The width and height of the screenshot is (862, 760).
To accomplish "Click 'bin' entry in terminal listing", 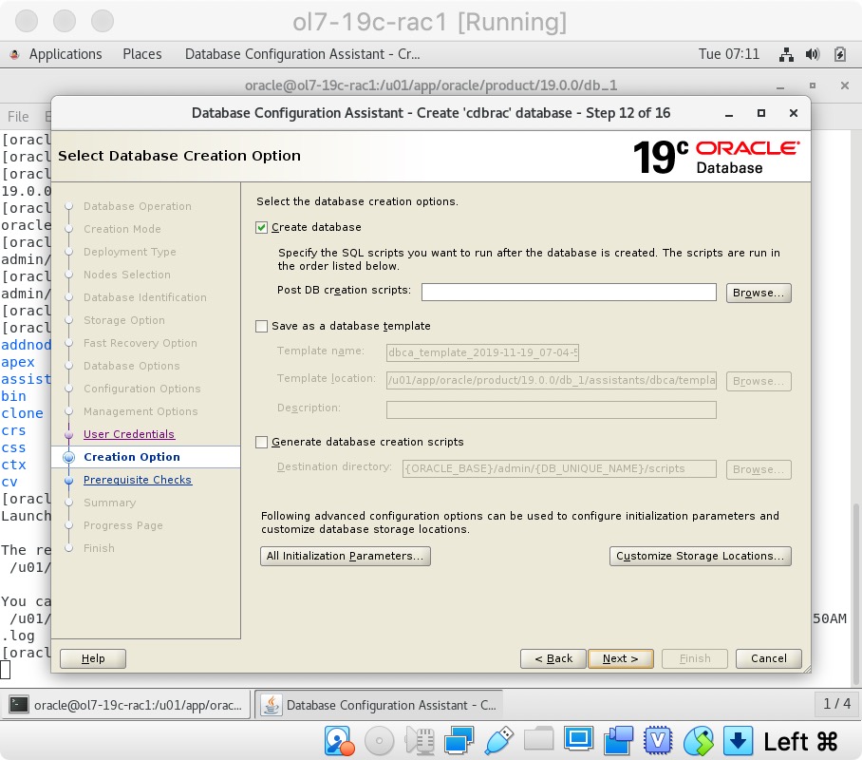I will 13,396.
